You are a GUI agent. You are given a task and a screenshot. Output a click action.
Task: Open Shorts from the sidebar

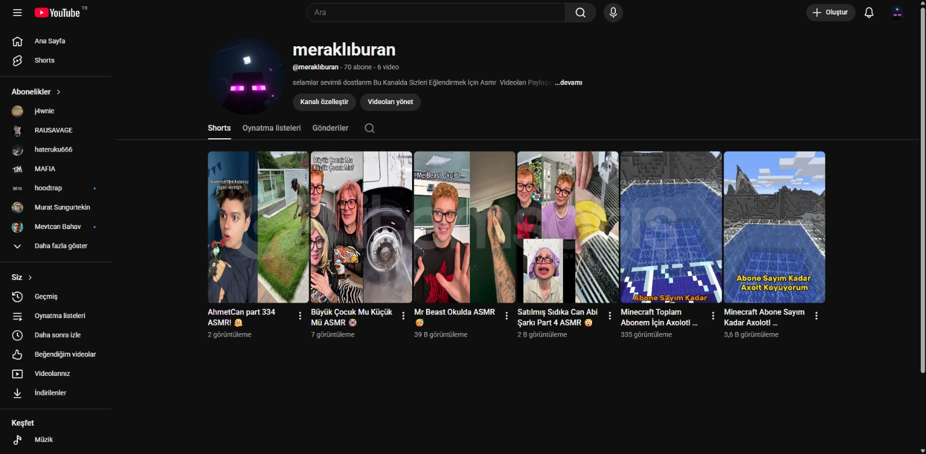[45, 61]
